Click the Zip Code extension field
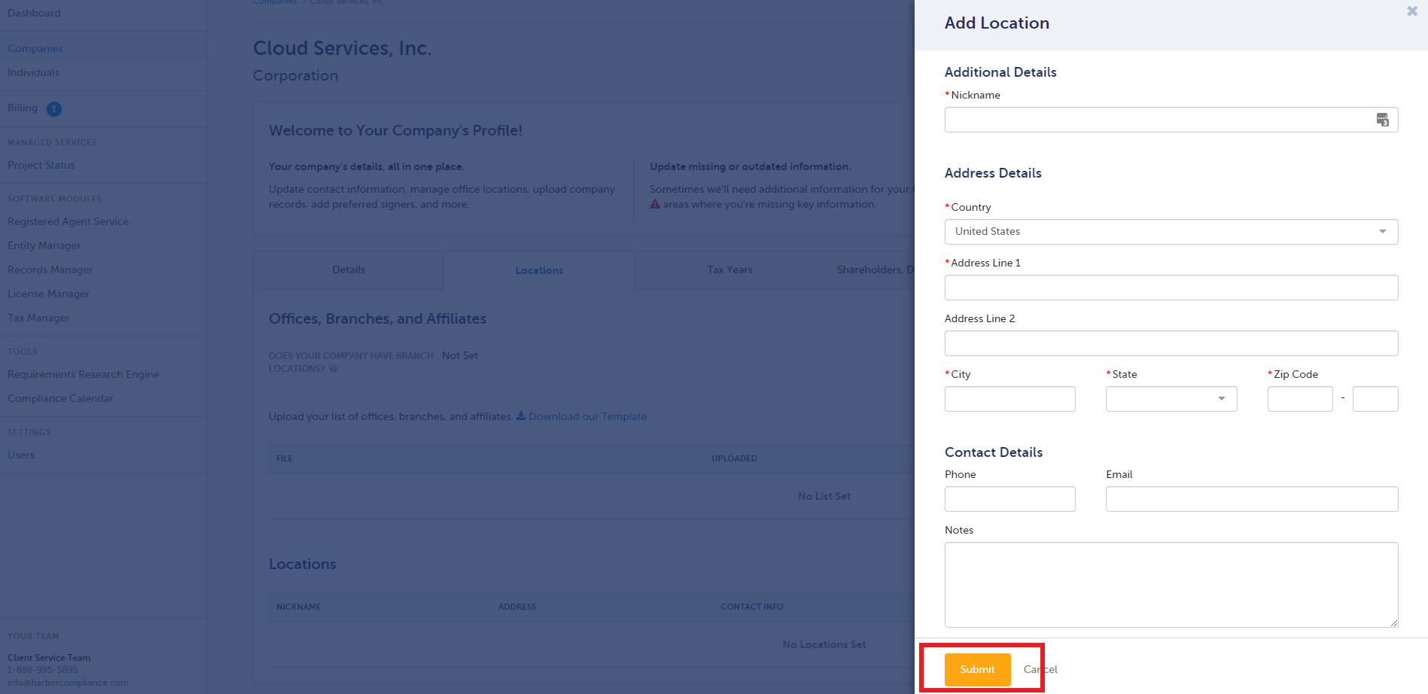This screenshot has width=1428, height=694. point(1375,399)
